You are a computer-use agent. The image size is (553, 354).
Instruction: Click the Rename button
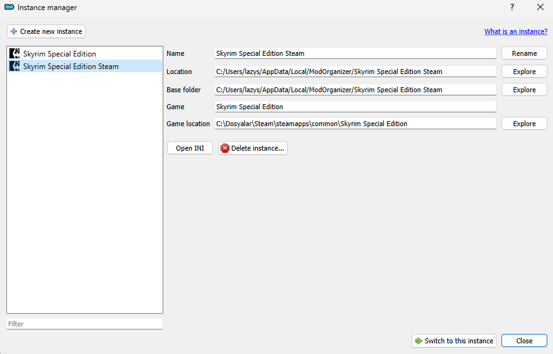tap(524, 53)
